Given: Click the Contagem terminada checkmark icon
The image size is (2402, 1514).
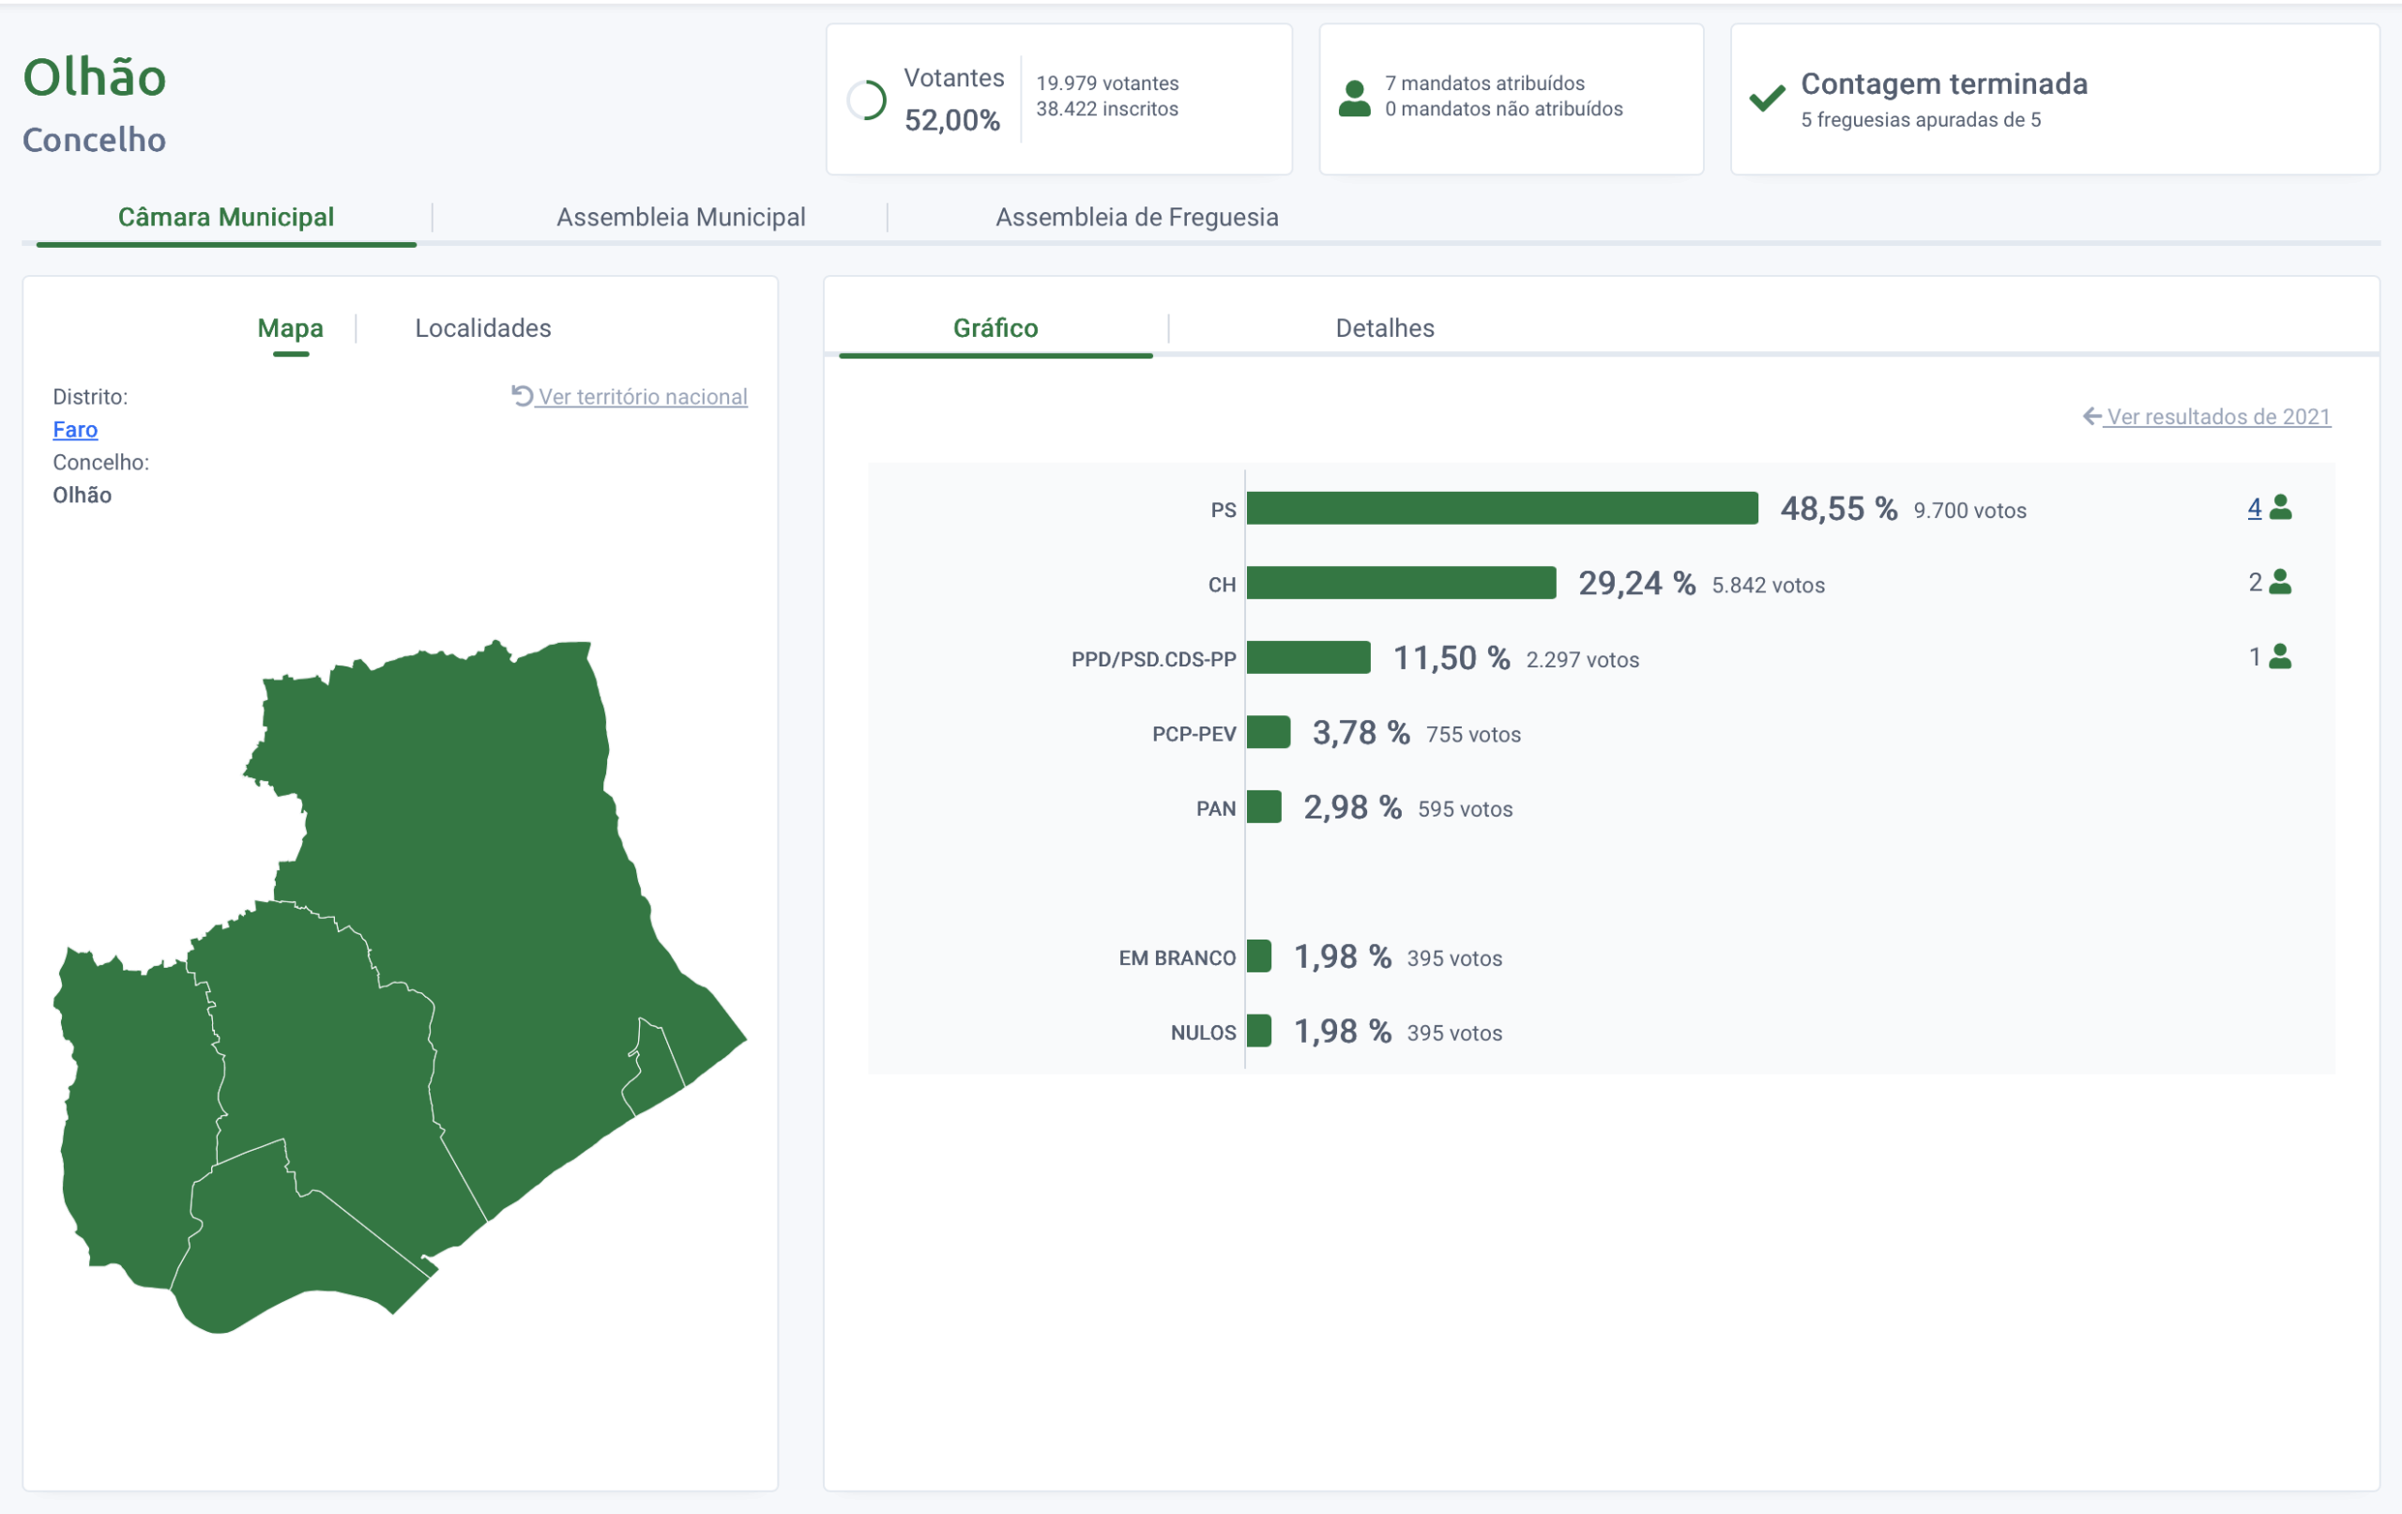Looking at the screenshot, I should 1766,98.
